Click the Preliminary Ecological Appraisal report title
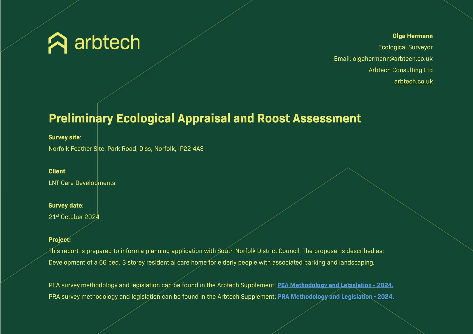Image resolution: width=473 pixels, height=334 pixels. [204, 118]
